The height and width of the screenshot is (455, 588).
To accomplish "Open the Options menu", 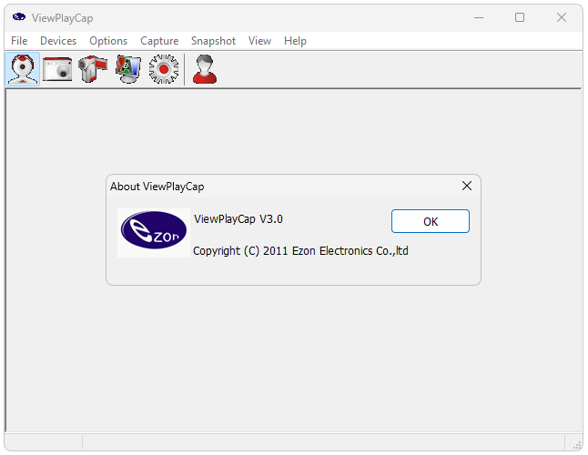I will click(108, 40).
